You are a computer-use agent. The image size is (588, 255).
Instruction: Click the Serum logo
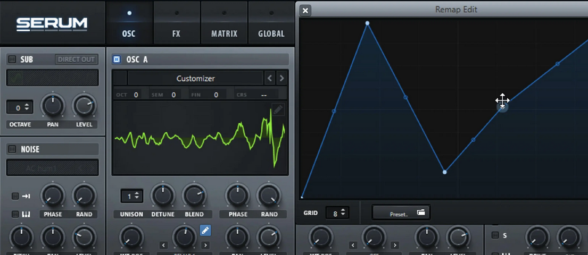click(x=52, y=24)
